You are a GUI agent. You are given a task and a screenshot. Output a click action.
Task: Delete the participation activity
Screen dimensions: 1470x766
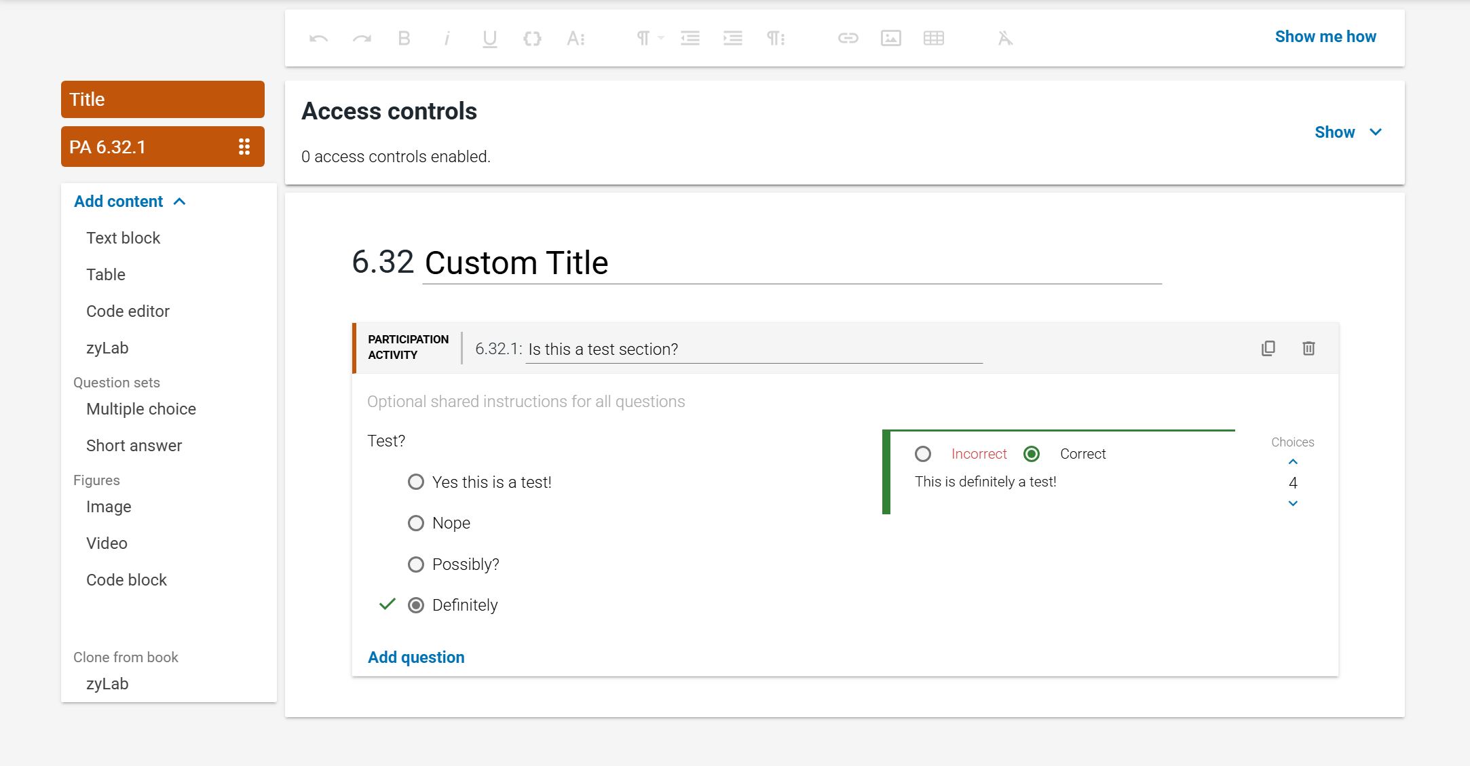(x=1308, y=348)
